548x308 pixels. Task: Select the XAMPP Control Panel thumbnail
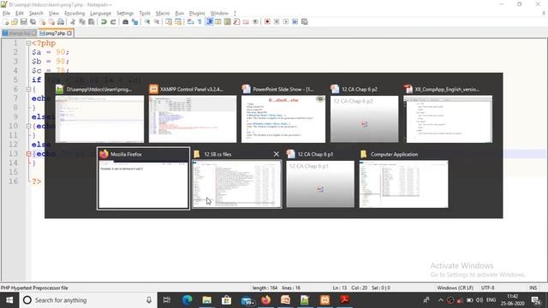coord(193,113)
